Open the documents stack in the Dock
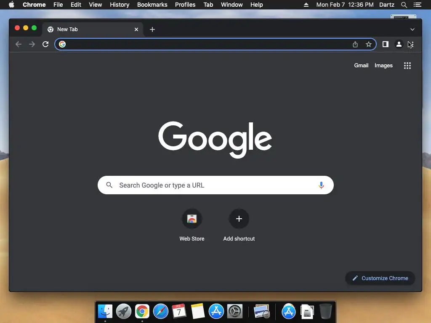Viewport: 431px width, 323px height. tap(307, 312)
